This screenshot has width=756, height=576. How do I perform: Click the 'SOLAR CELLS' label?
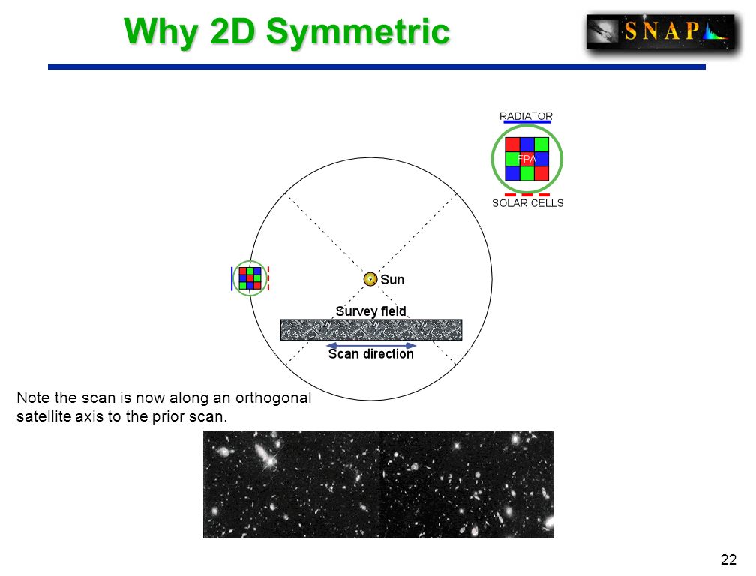click(527, 203)
